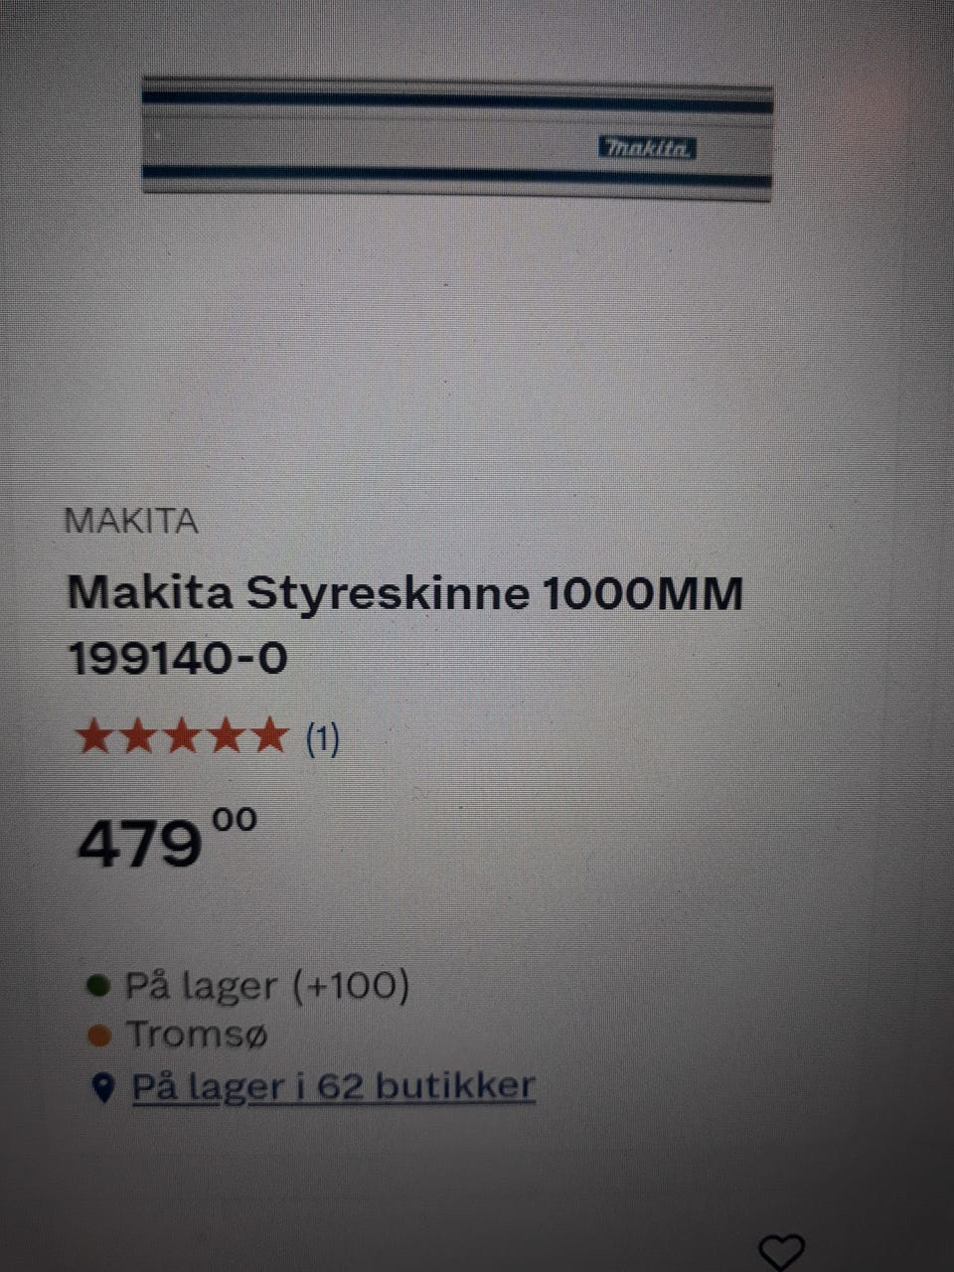Open the review count (1) link
The width and height of the screenshot is (954, 1272).
click(322, 738)
